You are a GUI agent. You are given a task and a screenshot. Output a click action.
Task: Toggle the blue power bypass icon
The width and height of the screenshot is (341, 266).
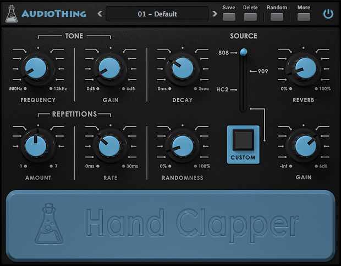[328, 14]
